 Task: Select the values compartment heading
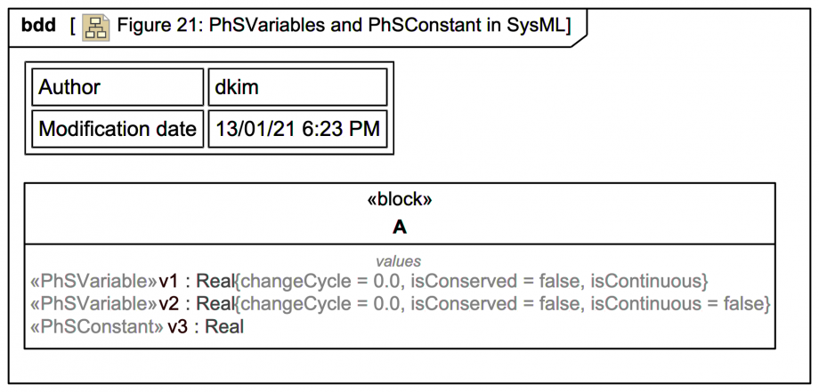pos(399,261)
